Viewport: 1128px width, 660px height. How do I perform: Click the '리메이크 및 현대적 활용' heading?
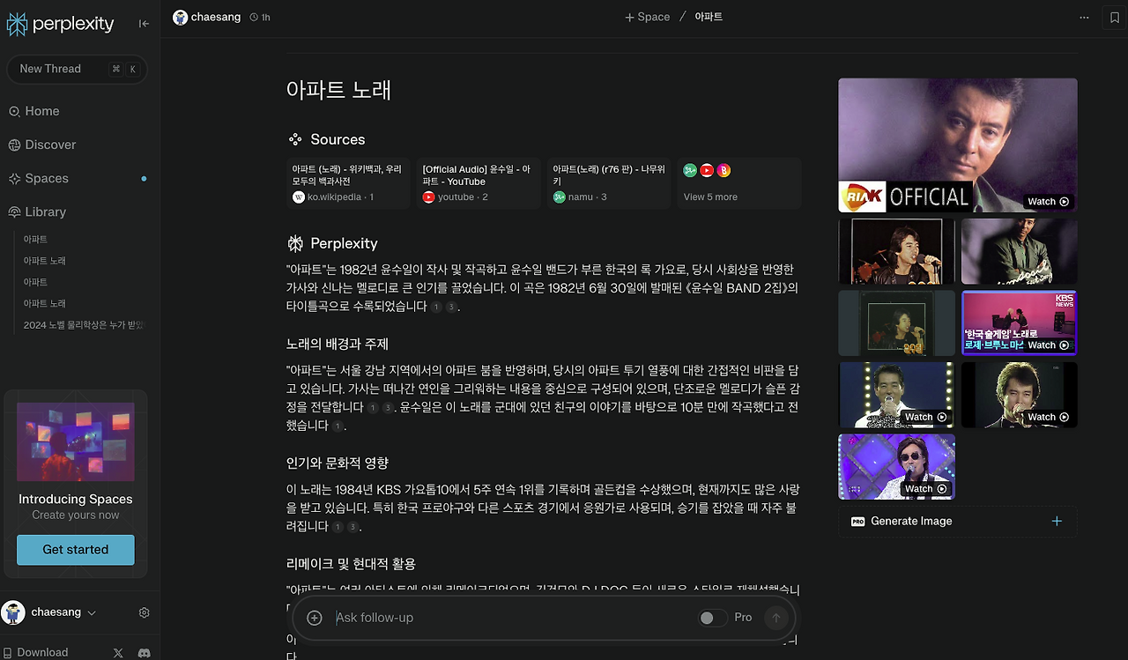pos(351,563)
